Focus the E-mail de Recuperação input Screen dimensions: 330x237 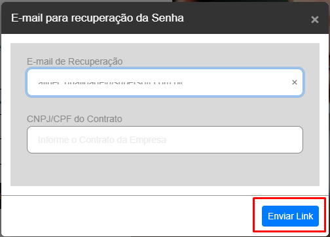pyautogui.click(x=165, y=82)
